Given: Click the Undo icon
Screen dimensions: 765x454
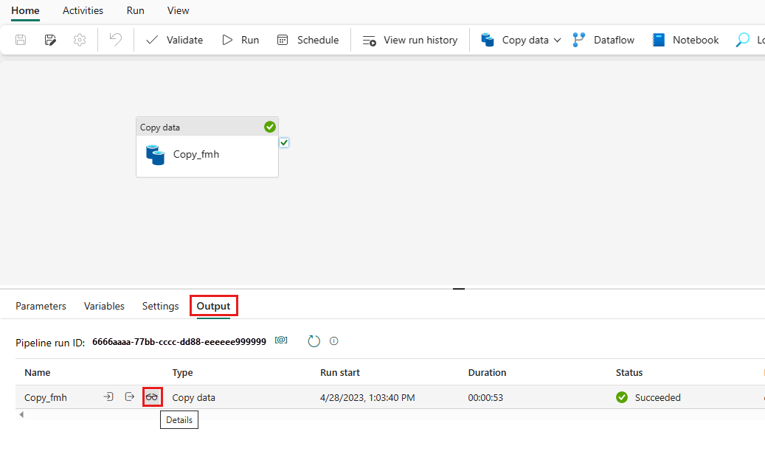Looking at the screenshot, I should tap(115, 40).
